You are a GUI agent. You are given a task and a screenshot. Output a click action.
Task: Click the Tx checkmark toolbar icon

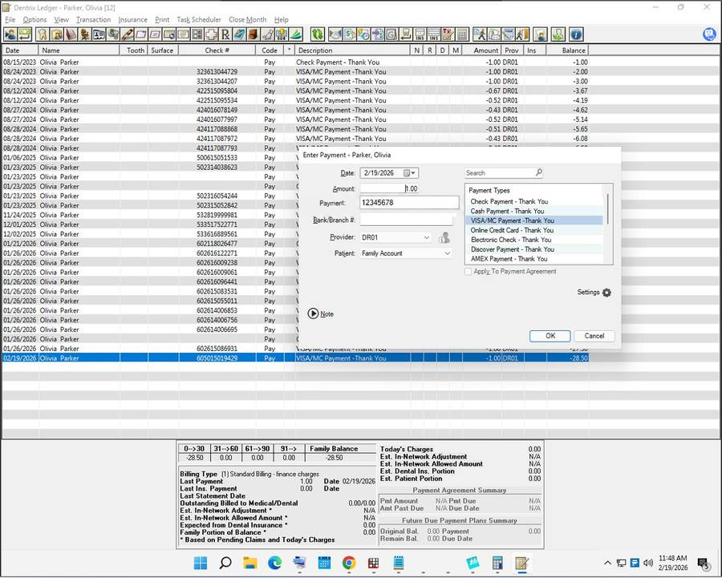[x=448, y=34]
